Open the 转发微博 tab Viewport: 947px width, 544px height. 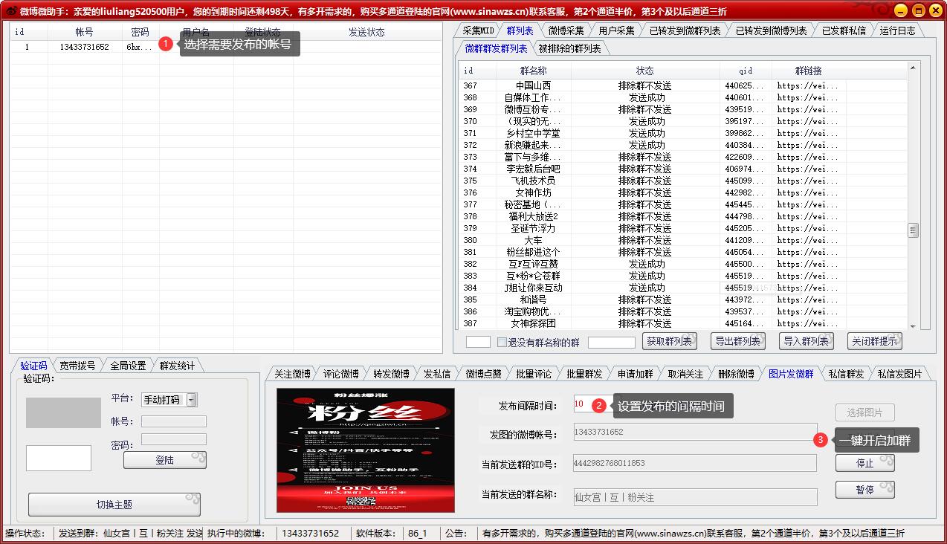391,374
